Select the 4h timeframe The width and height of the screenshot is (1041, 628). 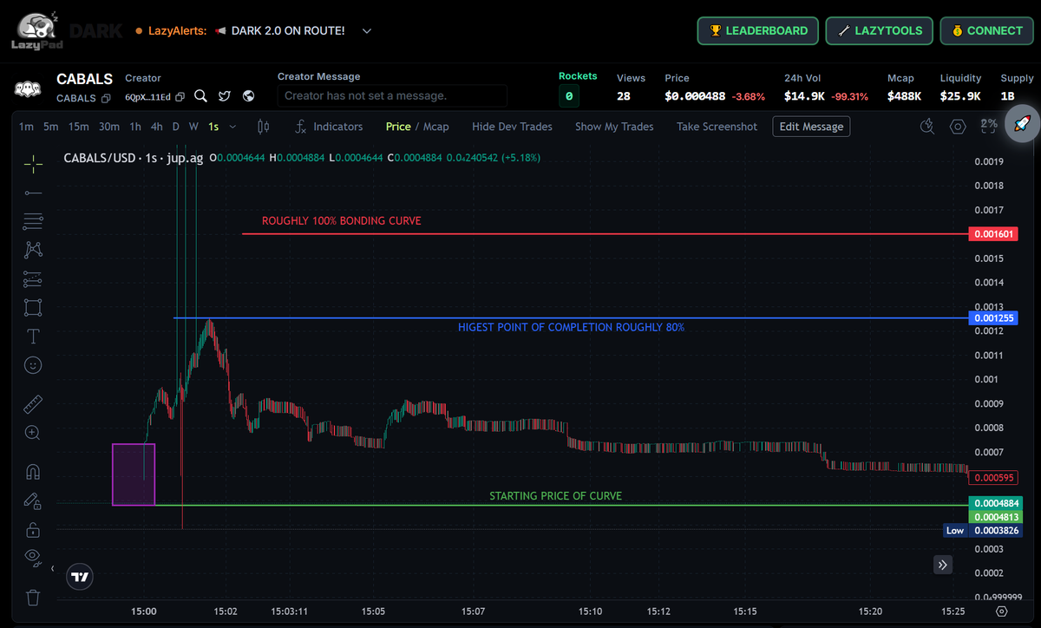(x=156, y=127)
